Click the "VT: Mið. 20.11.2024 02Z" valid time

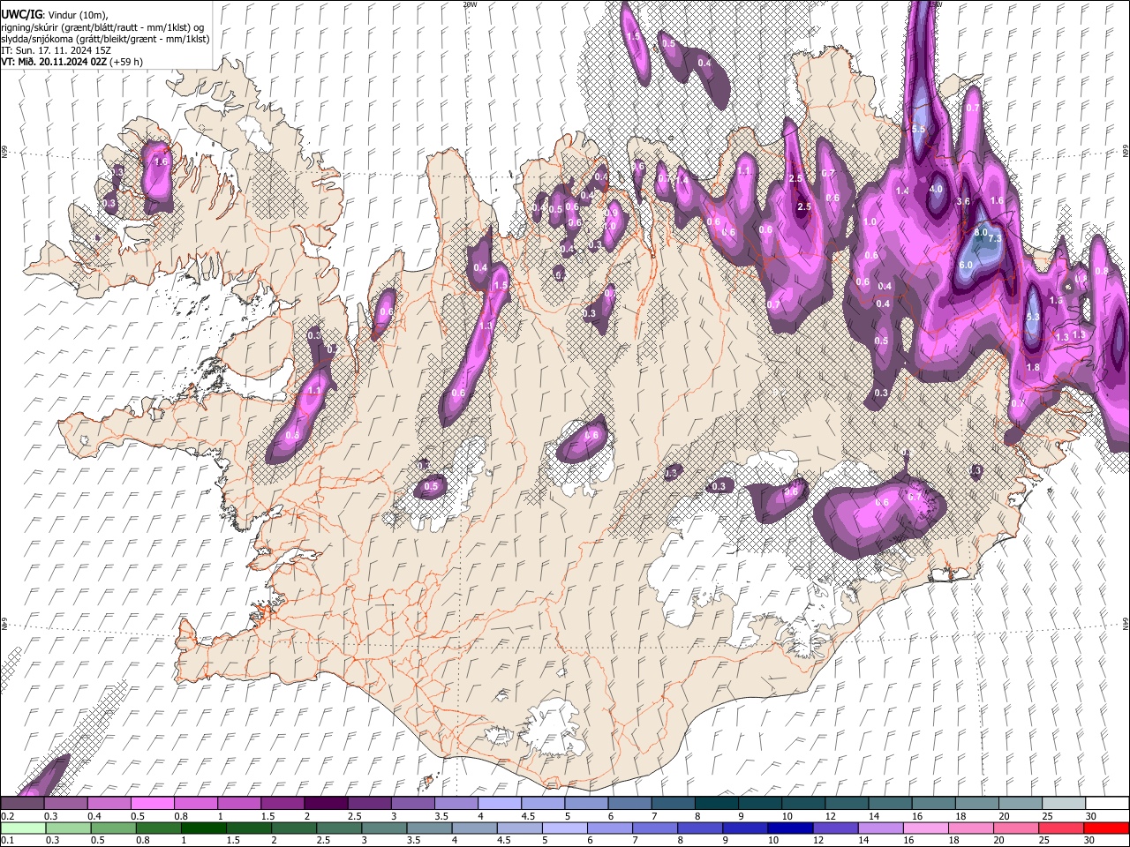point(54,62)
